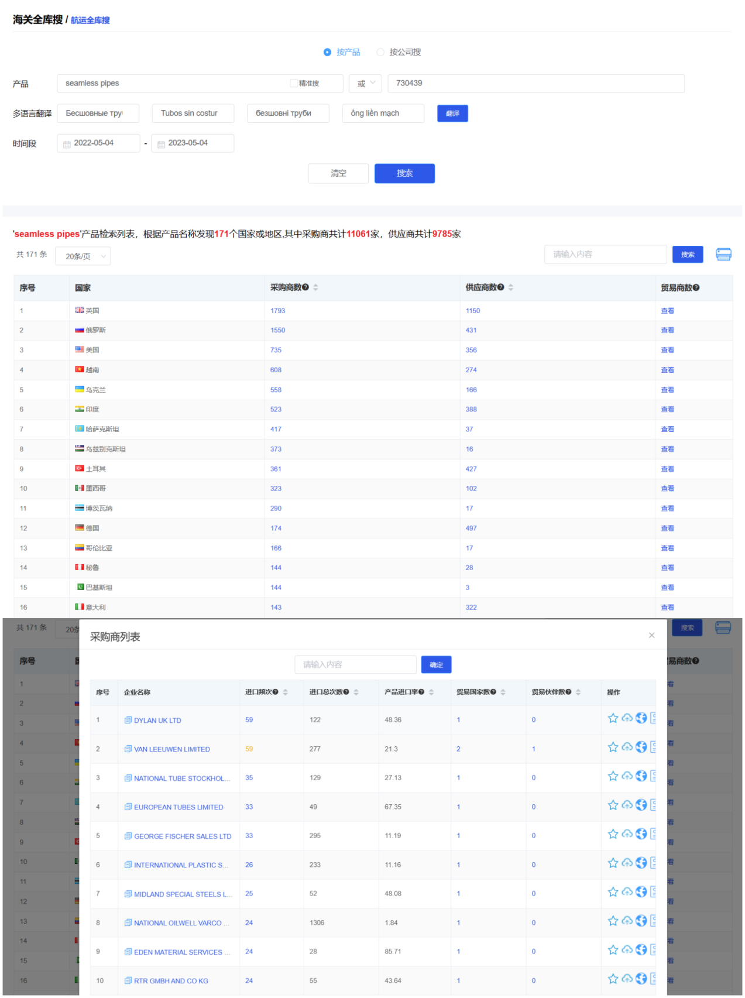Close the 采购商列表 dialog

coord(651,636)
